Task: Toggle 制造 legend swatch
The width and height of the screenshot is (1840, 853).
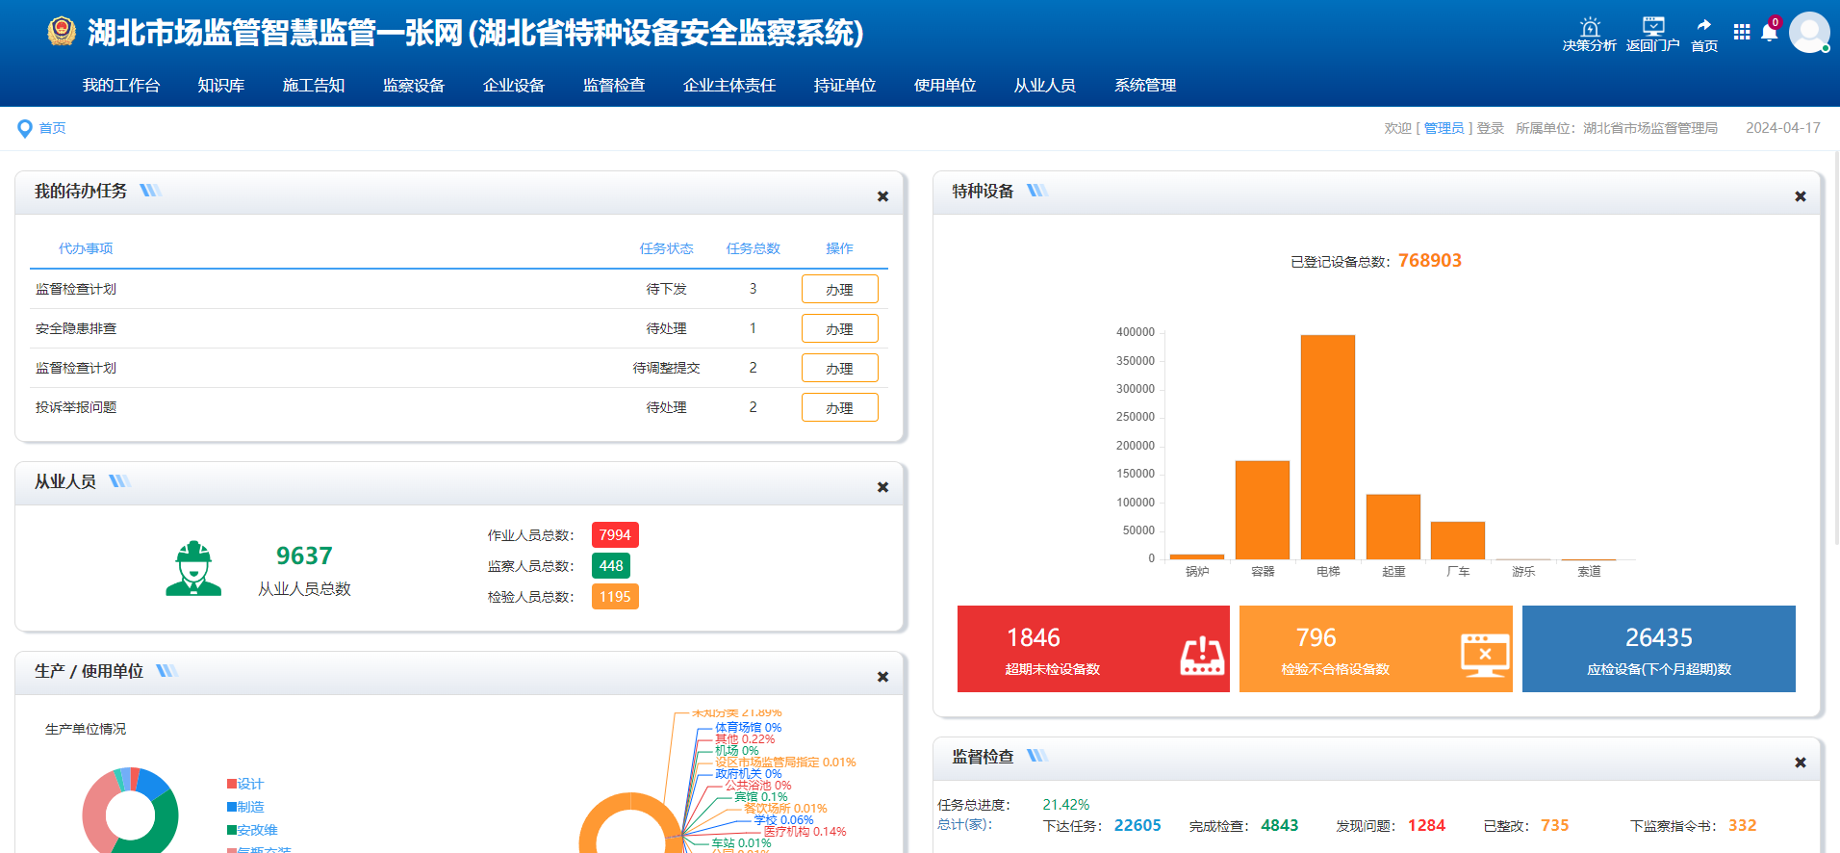Action: 232,807
